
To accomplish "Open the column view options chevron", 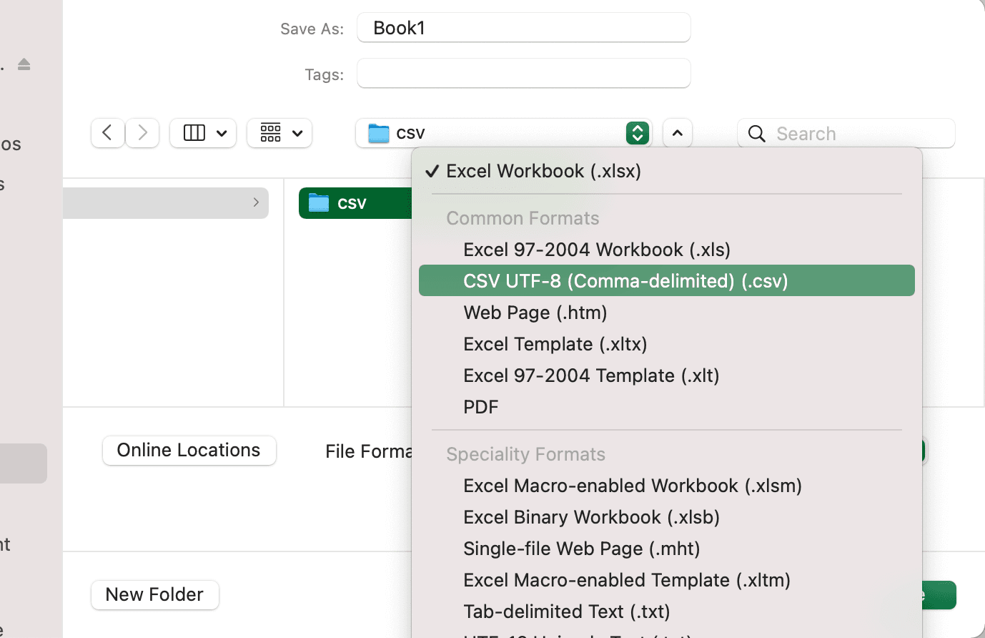I will pyautogui.click(x=221, y=132).
